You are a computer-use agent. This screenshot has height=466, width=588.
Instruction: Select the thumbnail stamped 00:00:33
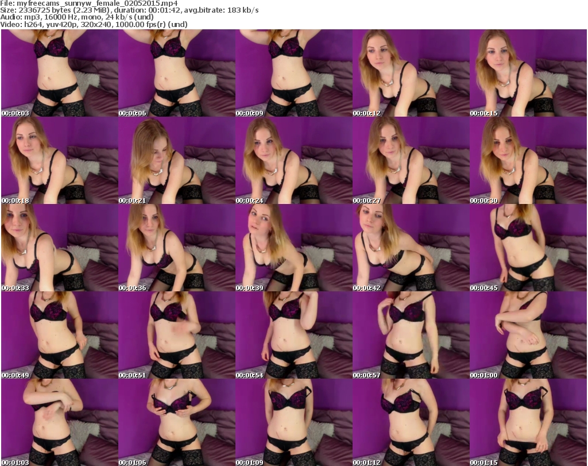click(60, 248)
